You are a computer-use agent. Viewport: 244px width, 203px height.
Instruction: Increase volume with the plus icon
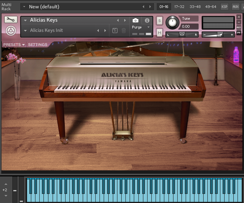[232, 35]
